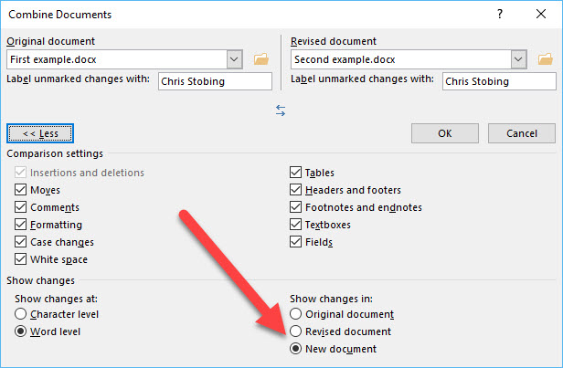Click the revised document label text field
Viewport: 563px width, 368px height.
498,81
